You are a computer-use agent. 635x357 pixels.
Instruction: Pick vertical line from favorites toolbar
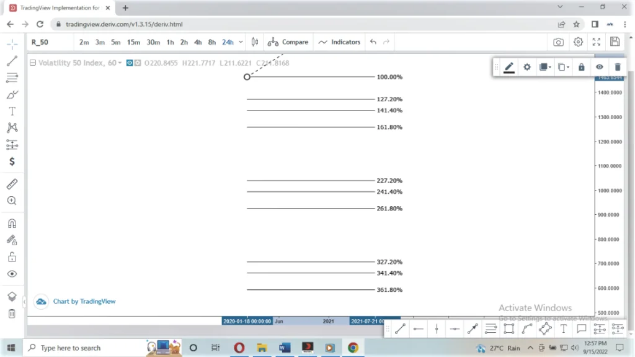[x=437, y=329]
